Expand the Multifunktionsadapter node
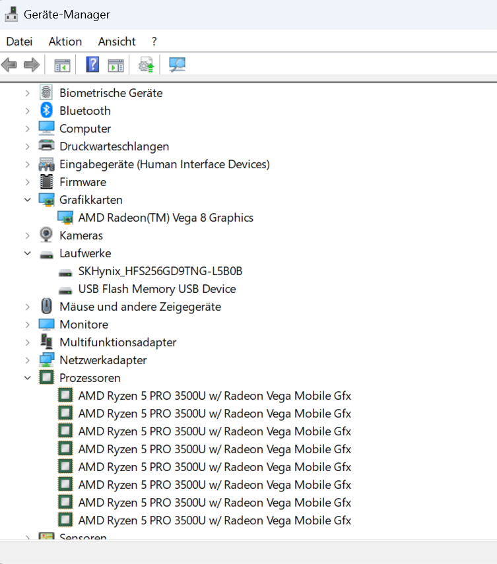 (28, 342)
